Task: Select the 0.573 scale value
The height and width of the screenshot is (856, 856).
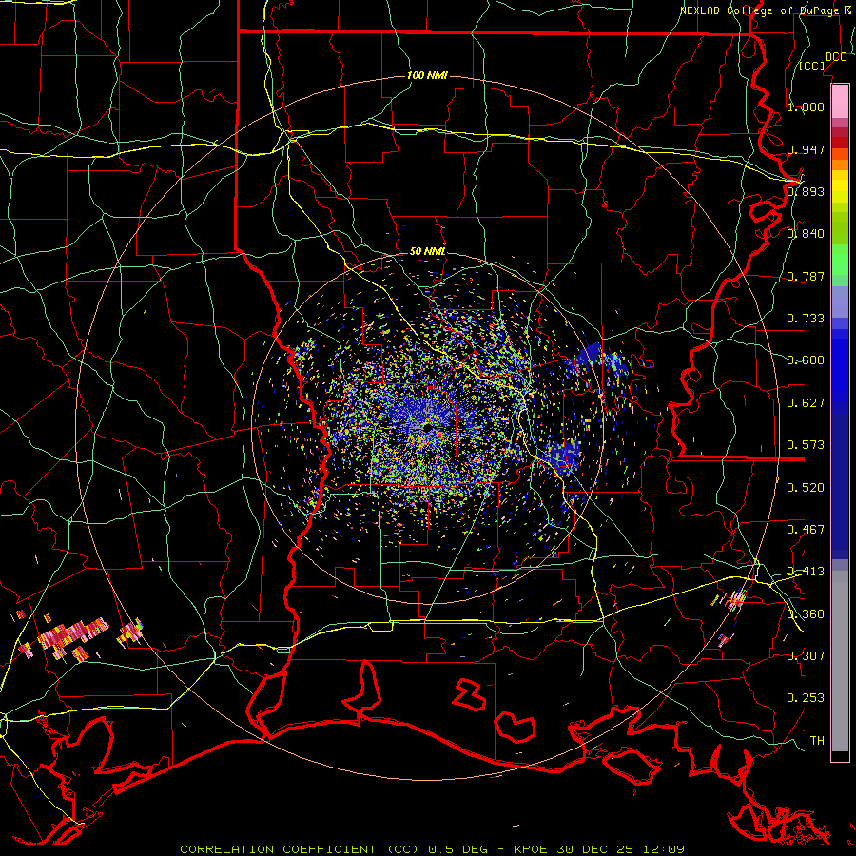Action: tap(806, 445)
